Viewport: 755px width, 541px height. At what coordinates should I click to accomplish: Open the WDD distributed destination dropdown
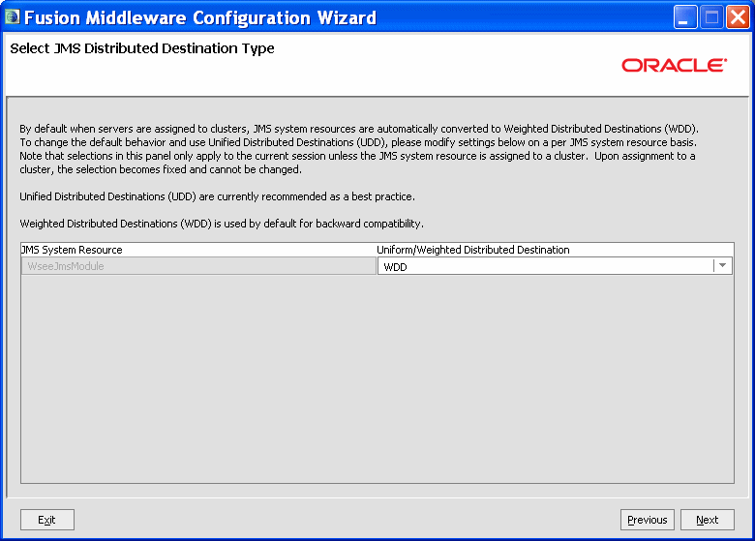click(x=555, y=266)
